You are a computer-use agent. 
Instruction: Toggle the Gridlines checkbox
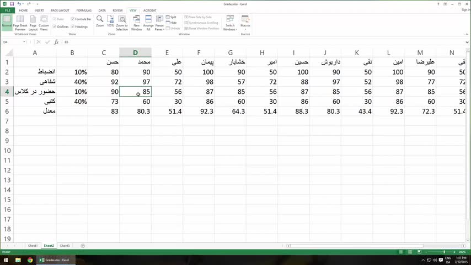55,26
